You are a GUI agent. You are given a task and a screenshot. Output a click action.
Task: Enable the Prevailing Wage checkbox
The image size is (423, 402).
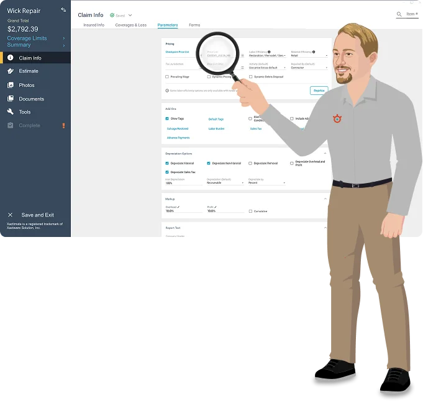[x=167, y=77]
